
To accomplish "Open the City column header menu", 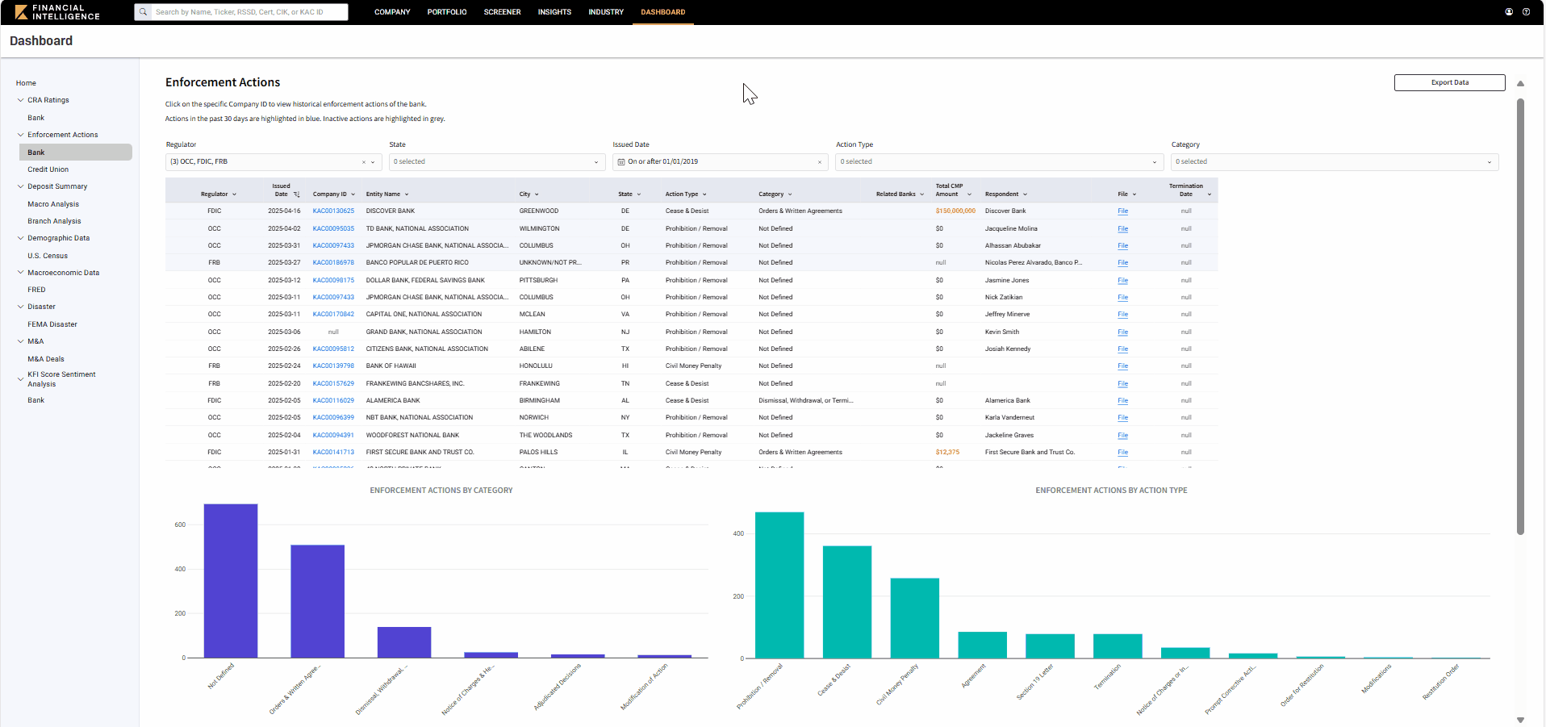I will [537, 194].
